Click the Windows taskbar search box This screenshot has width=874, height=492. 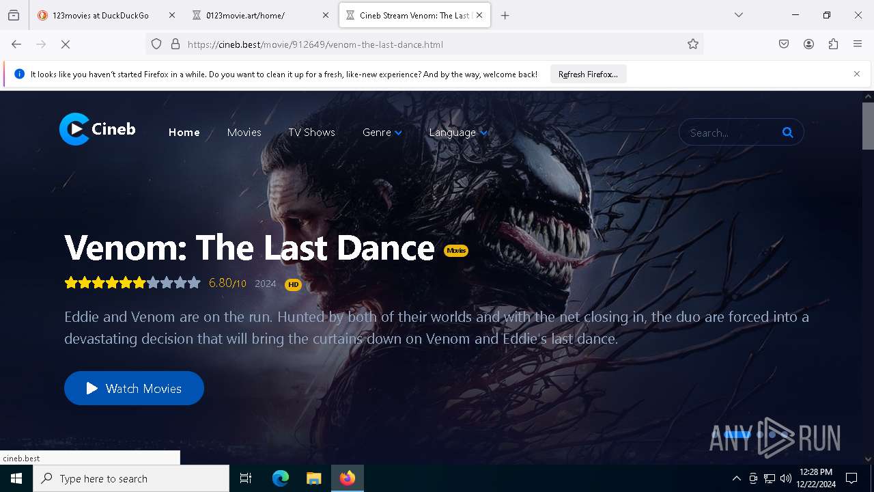tap(131, 478)
